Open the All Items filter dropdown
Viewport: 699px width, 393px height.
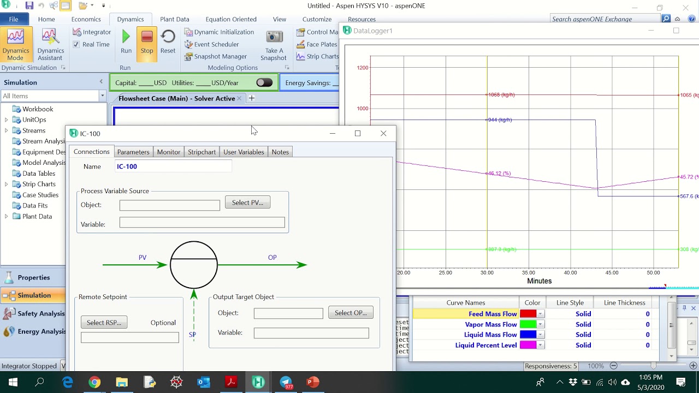tap(102, 96)
